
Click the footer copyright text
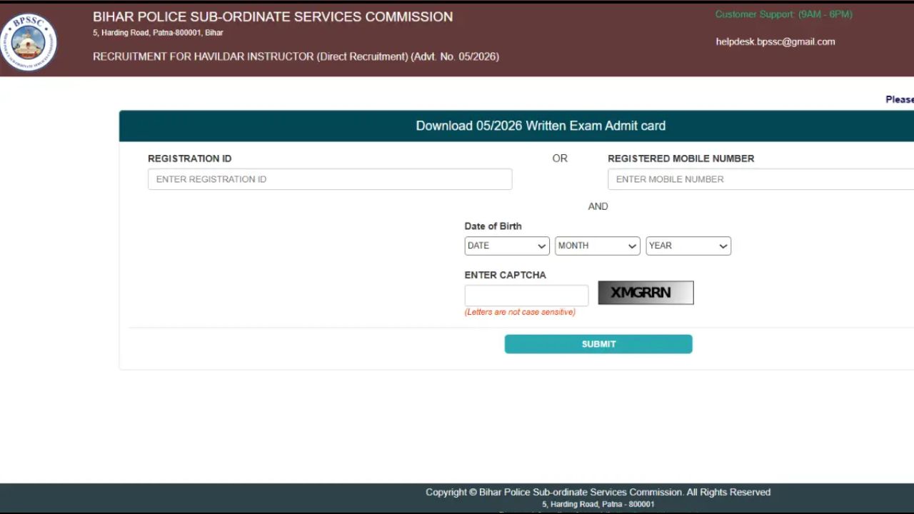598,492
